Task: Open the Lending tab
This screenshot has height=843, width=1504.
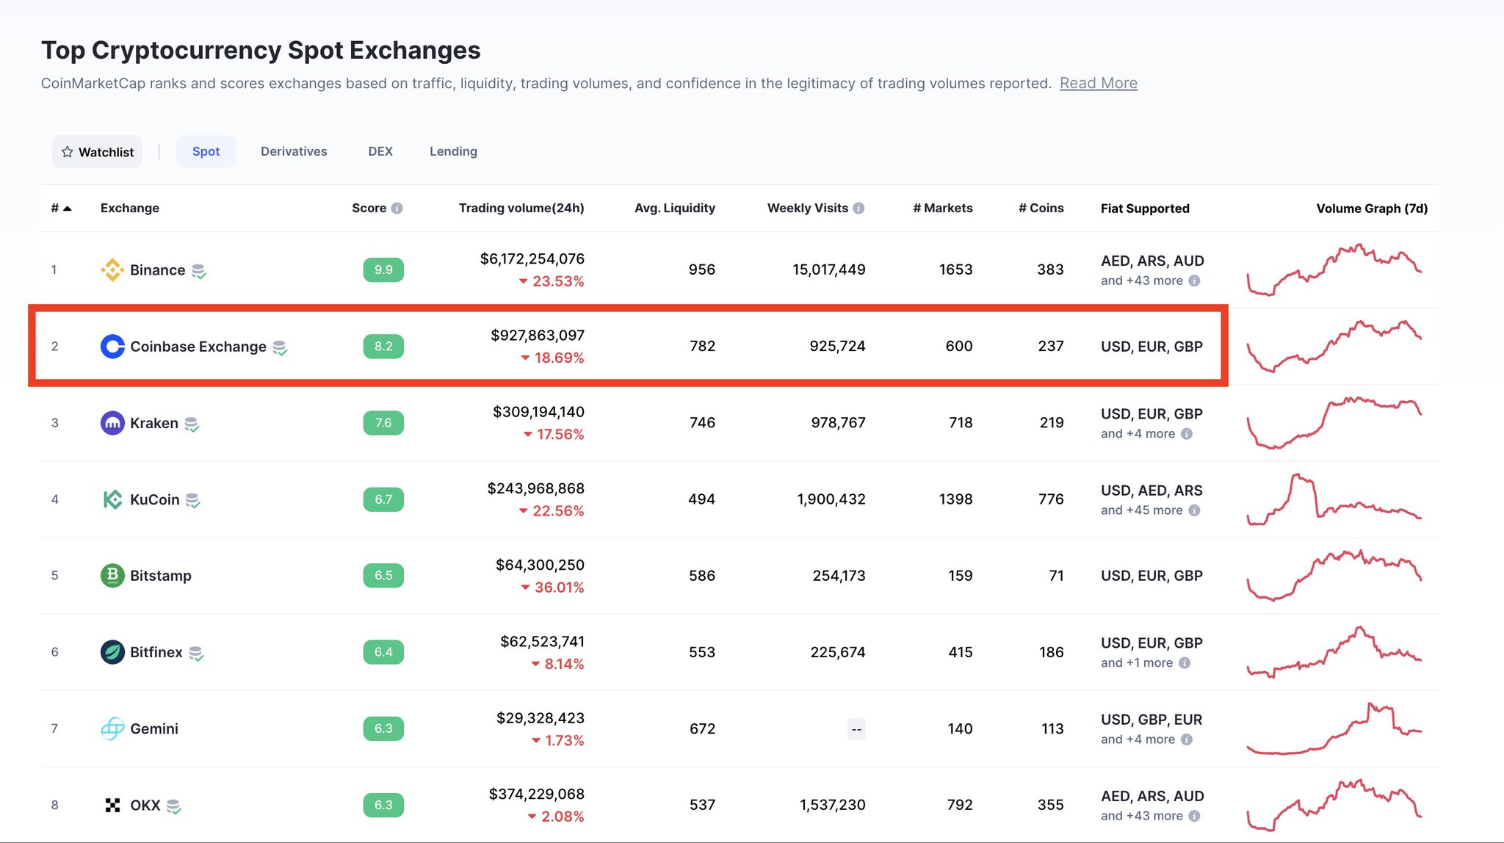Action: [453, 151]
